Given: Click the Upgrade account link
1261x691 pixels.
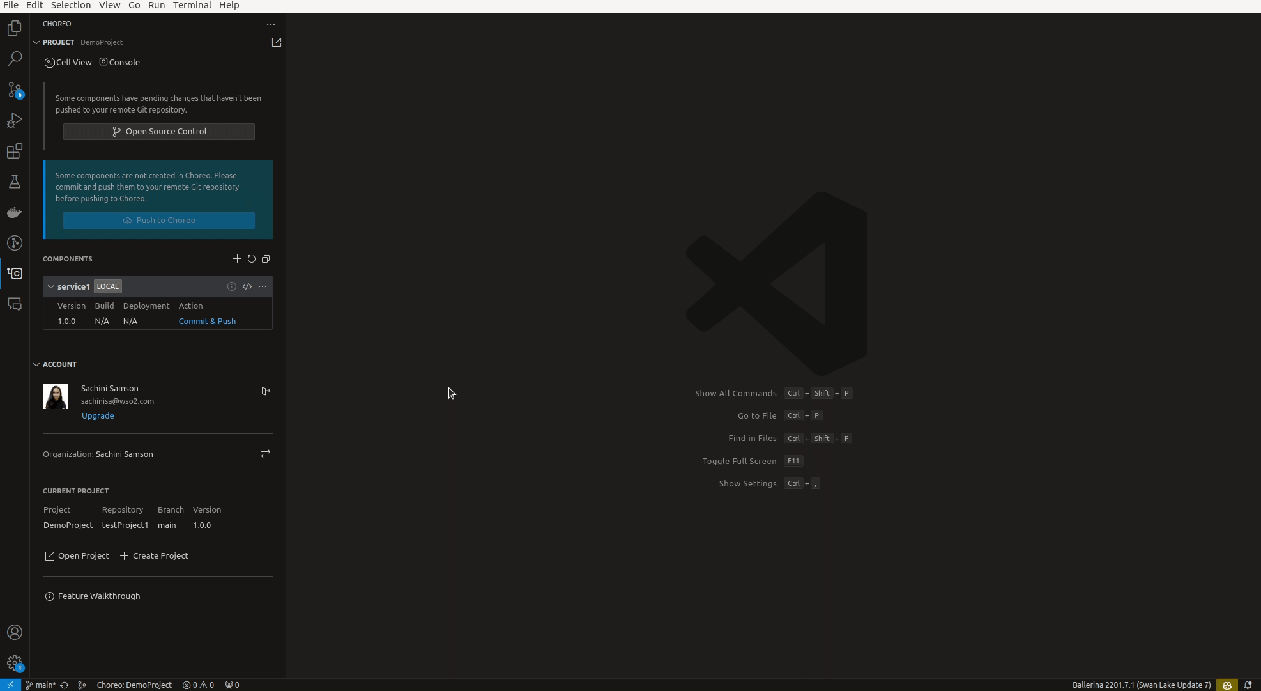Looking at the screenshot, I should [x=98, y=416].
